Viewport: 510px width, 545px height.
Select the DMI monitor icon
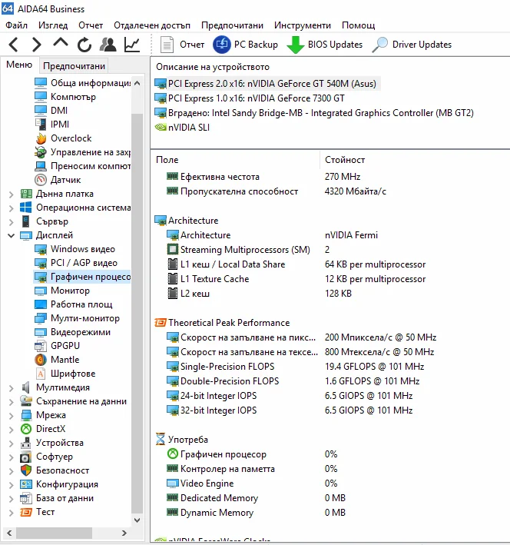click(x=41, y=110)
